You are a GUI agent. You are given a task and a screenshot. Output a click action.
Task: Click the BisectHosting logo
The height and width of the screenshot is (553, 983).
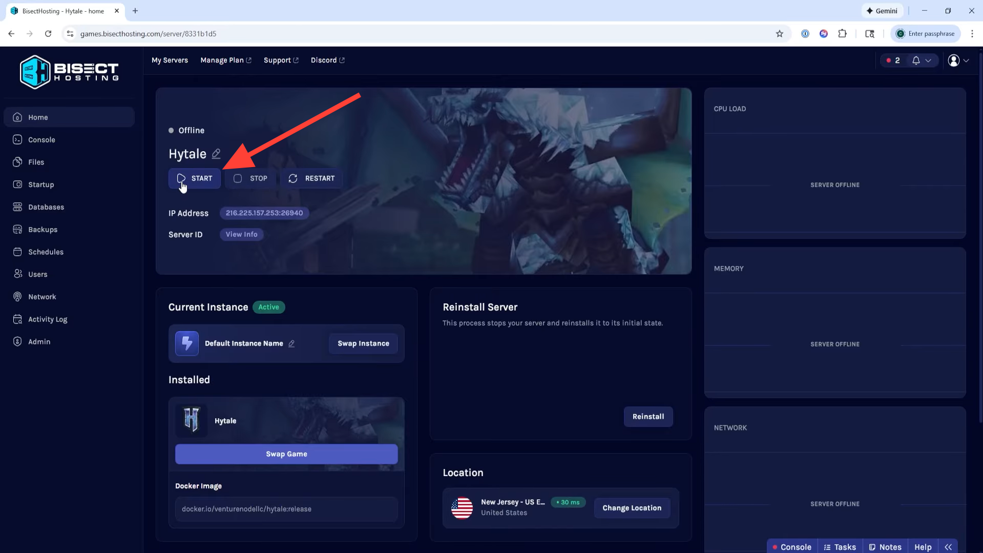(x=69, y=72)
